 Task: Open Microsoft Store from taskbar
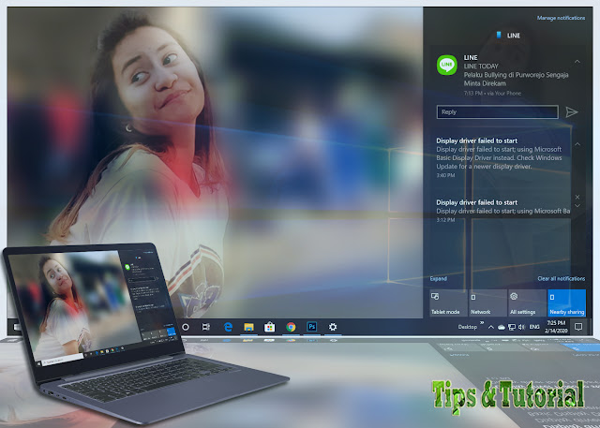click(x=269, y=327)
